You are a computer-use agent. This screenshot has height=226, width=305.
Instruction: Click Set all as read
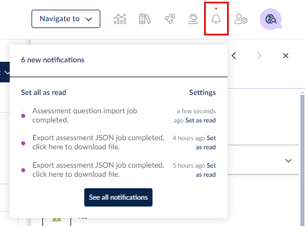point(44,93)
